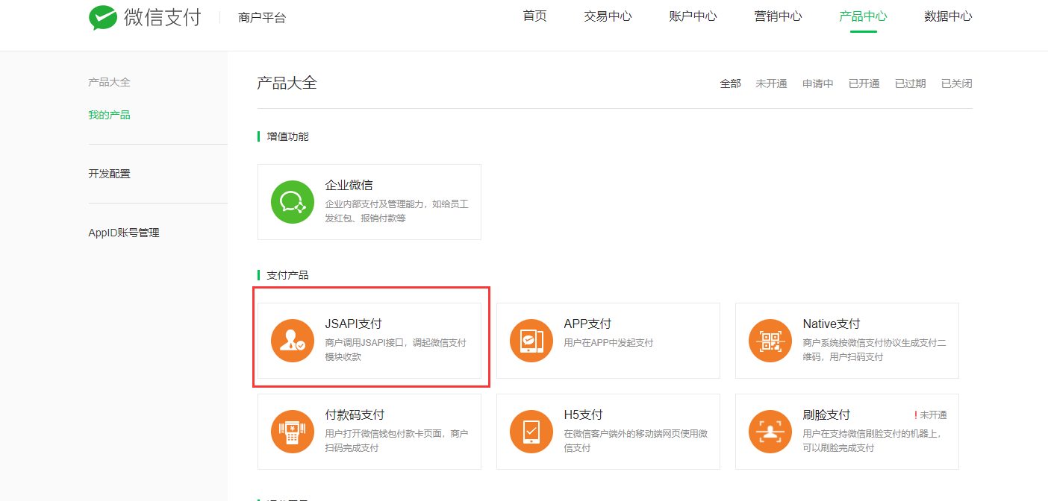This screenshot has width=1048, height=501.
Task: Open 开发配置 in the sidebar
Action: point(109,174)
